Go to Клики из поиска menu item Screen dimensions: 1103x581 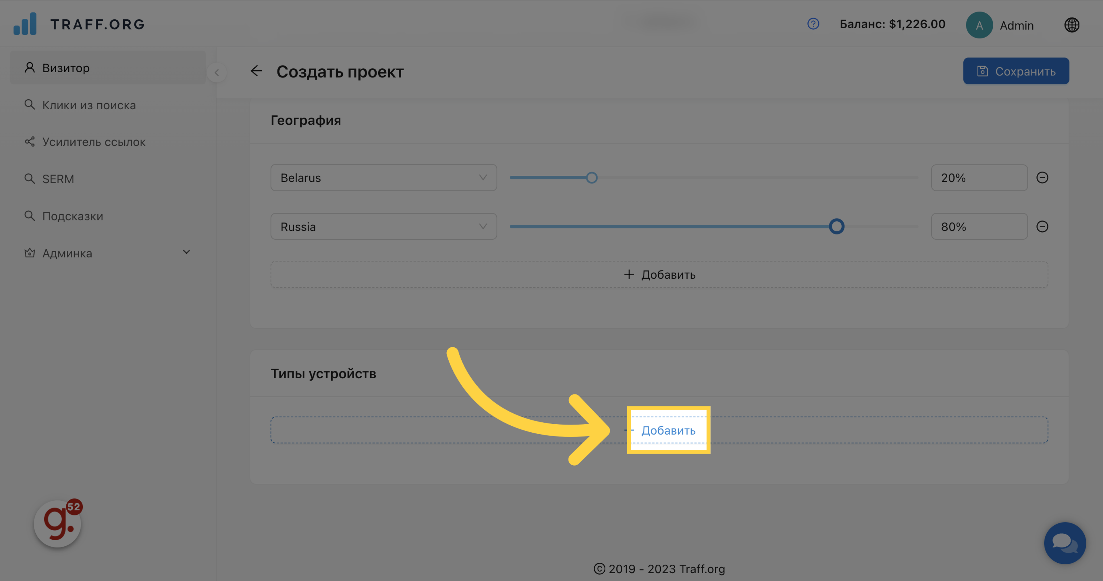pyautogui.click(x=89, y=105)
